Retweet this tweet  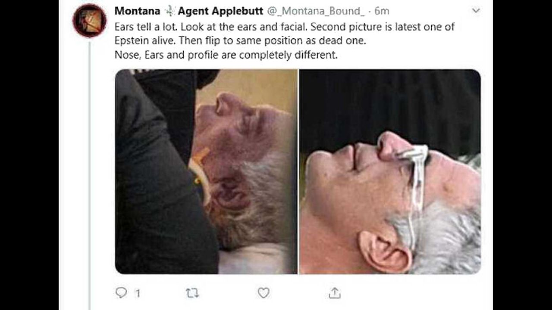[192, 293]
